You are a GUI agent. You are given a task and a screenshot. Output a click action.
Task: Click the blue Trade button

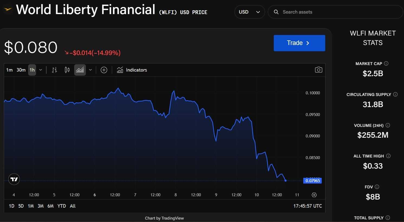299,43
